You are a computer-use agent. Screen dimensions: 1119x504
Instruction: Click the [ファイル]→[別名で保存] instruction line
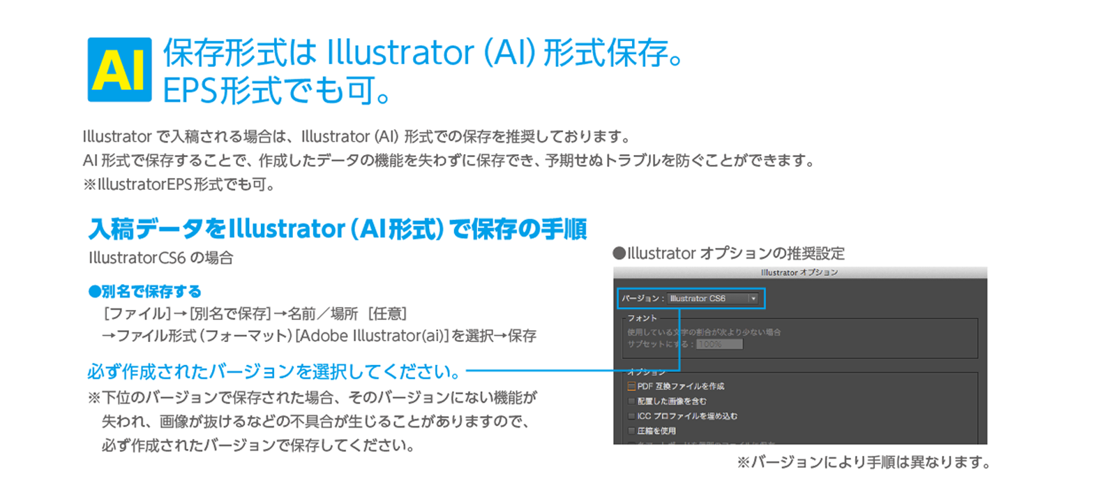tap(255, 313)
